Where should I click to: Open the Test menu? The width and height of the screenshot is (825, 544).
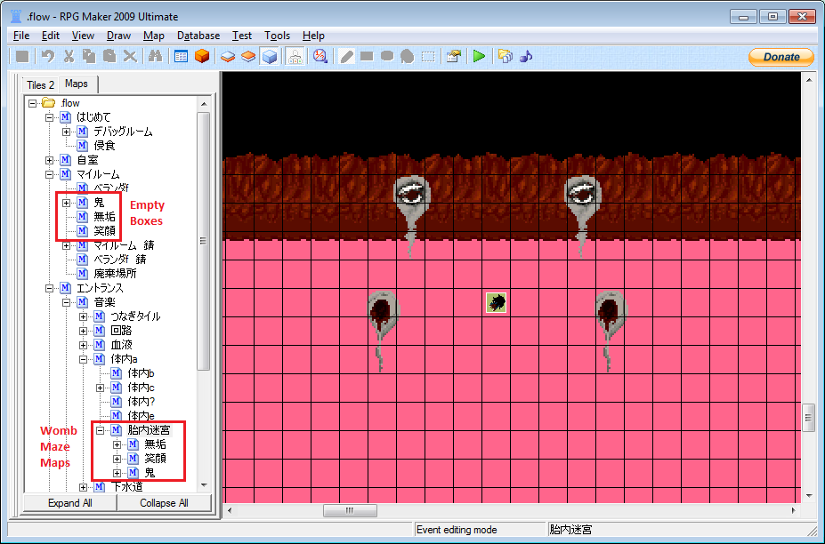coord(242,36)
